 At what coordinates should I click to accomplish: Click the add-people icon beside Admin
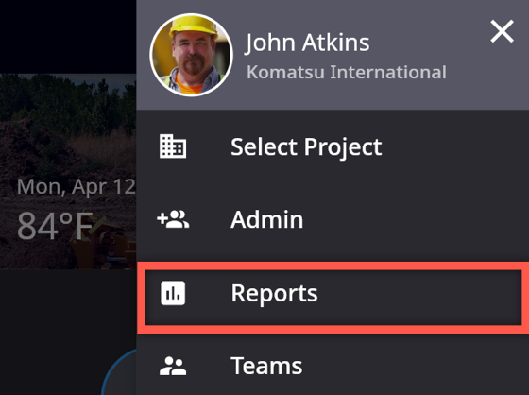point(173,219)
